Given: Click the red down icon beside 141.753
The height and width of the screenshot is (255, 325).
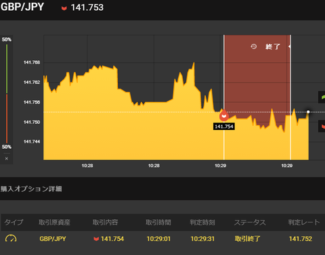Looking at the screenshot, I should click(x=64, y=8).
